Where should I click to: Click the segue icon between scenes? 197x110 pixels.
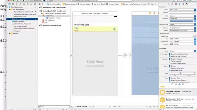(125, 55)
